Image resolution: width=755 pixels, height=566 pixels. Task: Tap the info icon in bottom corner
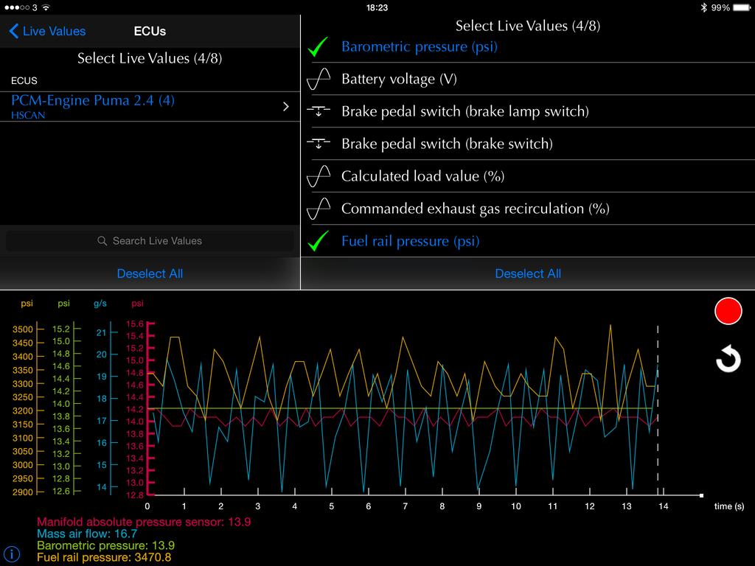(x=12, y=553)
